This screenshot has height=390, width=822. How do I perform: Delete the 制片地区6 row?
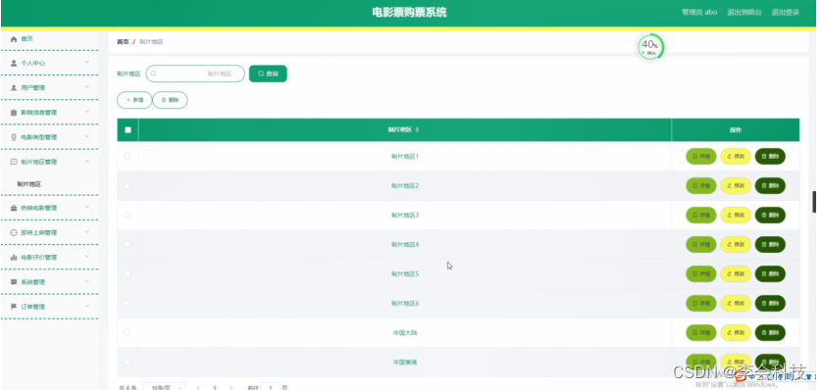pyautogui.click(x=770, y=303)
